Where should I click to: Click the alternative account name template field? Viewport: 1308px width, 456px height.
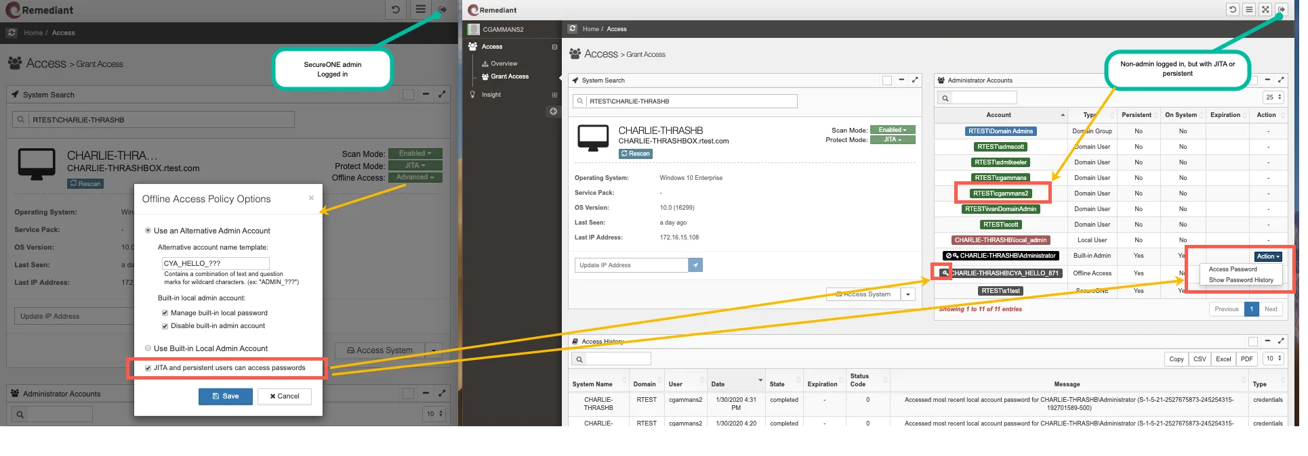[x=216, y=263]
